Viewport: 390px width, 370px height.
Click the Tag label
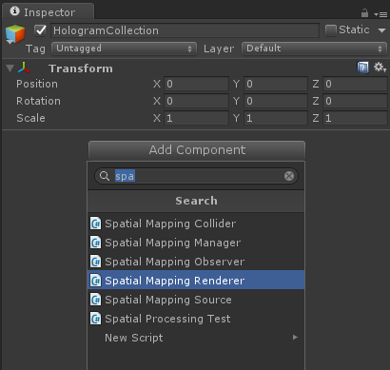coord(35,49)
